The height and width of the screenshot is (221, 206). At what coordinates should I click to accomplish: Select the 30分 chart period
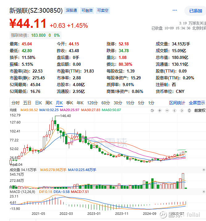[118, 103]
